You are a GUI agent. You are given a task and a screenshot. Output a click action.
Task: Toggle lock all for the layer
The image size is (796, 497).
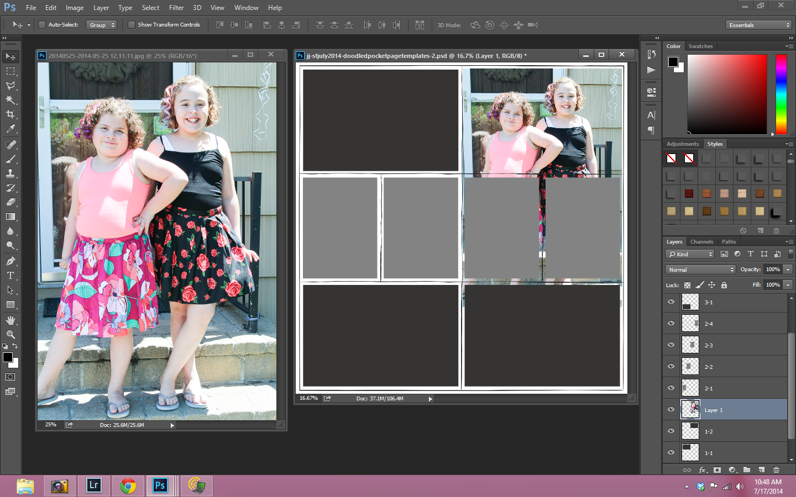coord(724,285)
